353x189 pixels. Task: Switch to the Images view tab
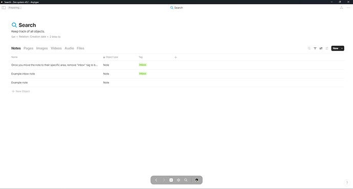point(42,48)
